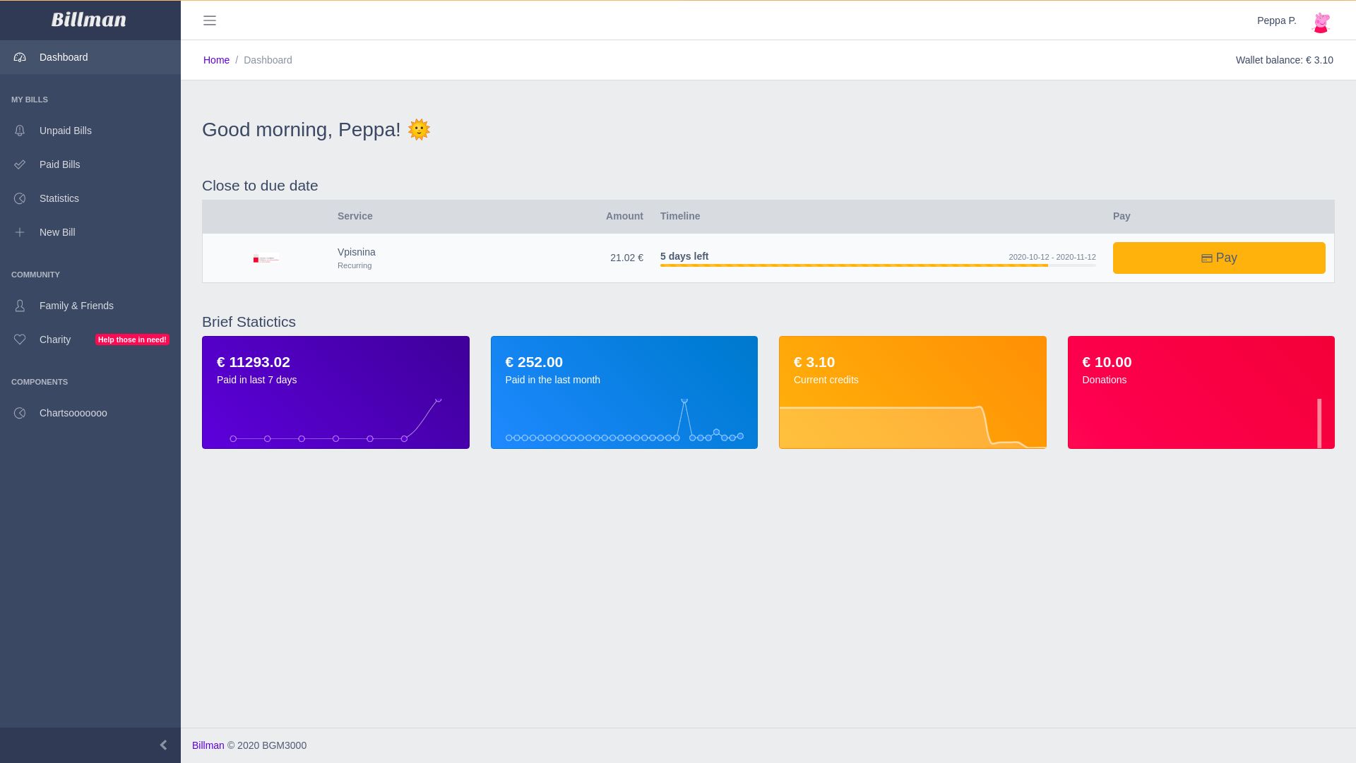
Task: Click the Chartsooooooo chart icon
Action: [x=20, y=413]
